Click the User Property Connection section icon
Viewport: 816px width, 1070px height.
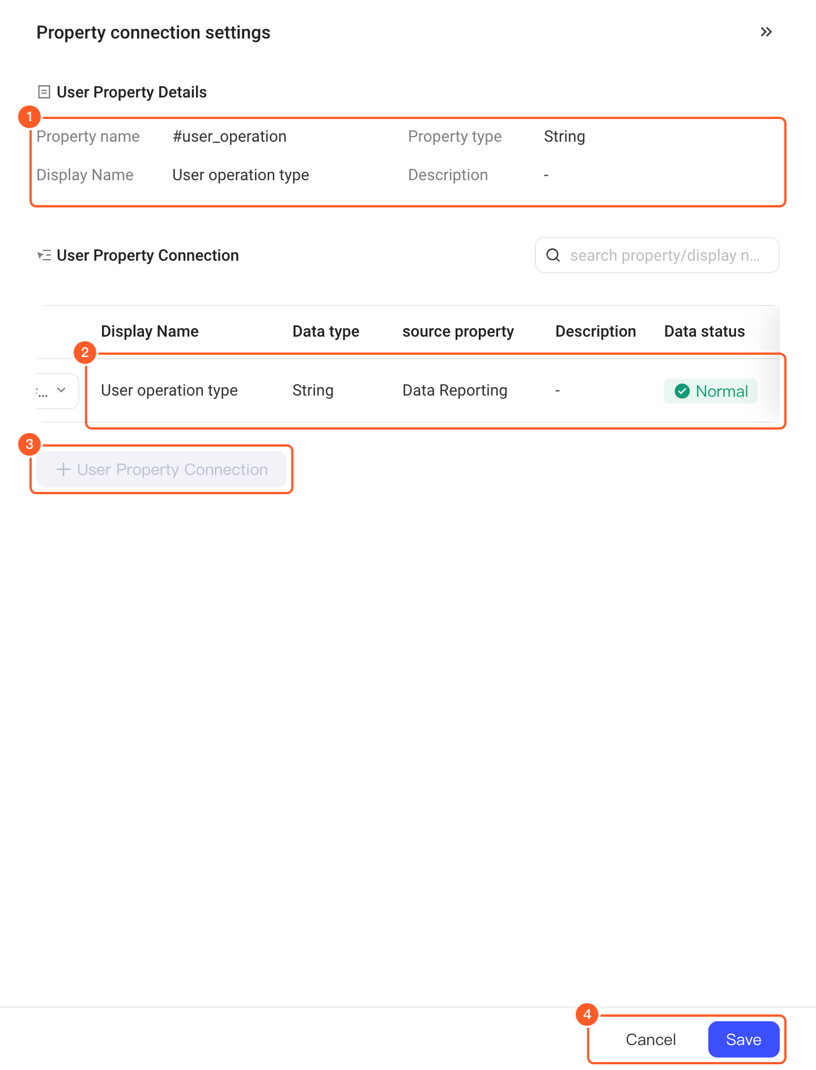click(44, 256)
